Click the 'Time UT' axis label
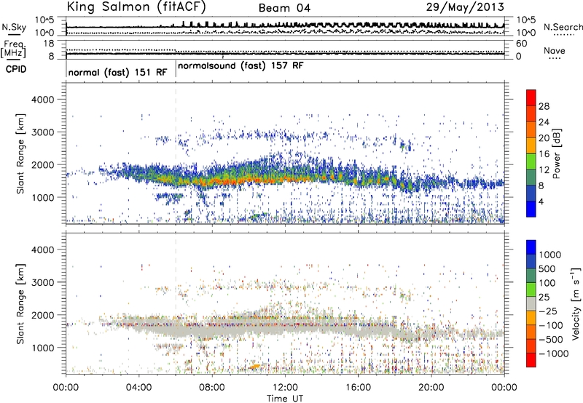The image size is (583, 403). 285,399
